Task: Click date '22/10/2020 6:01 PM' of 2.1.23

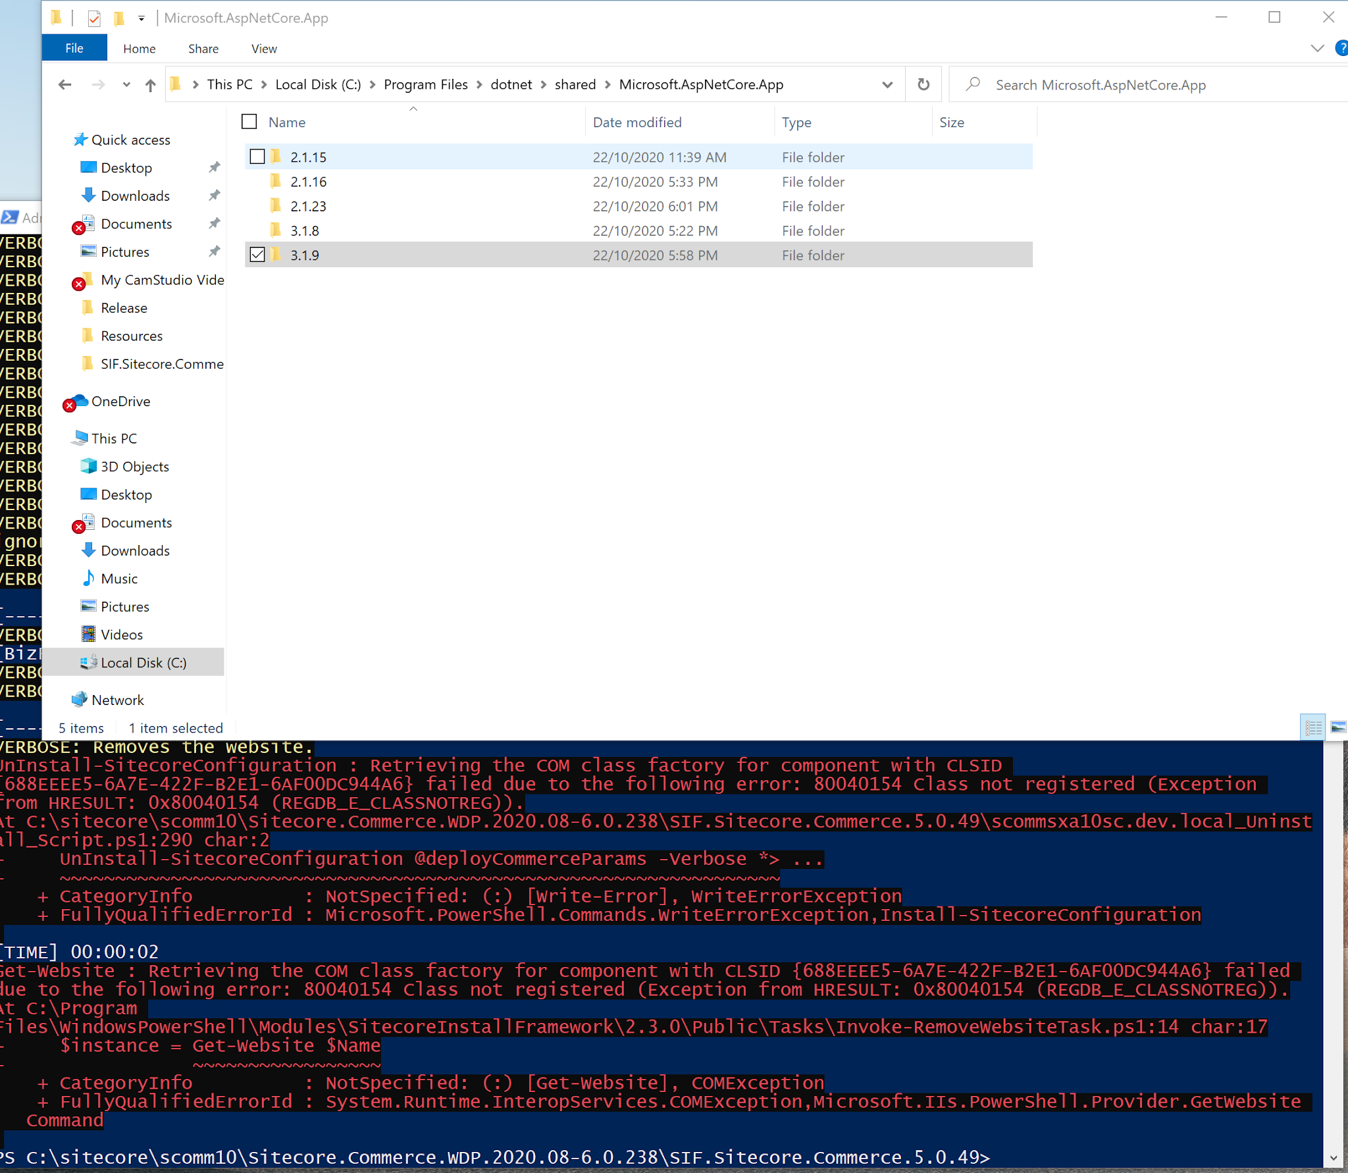Action: [655, 206]
